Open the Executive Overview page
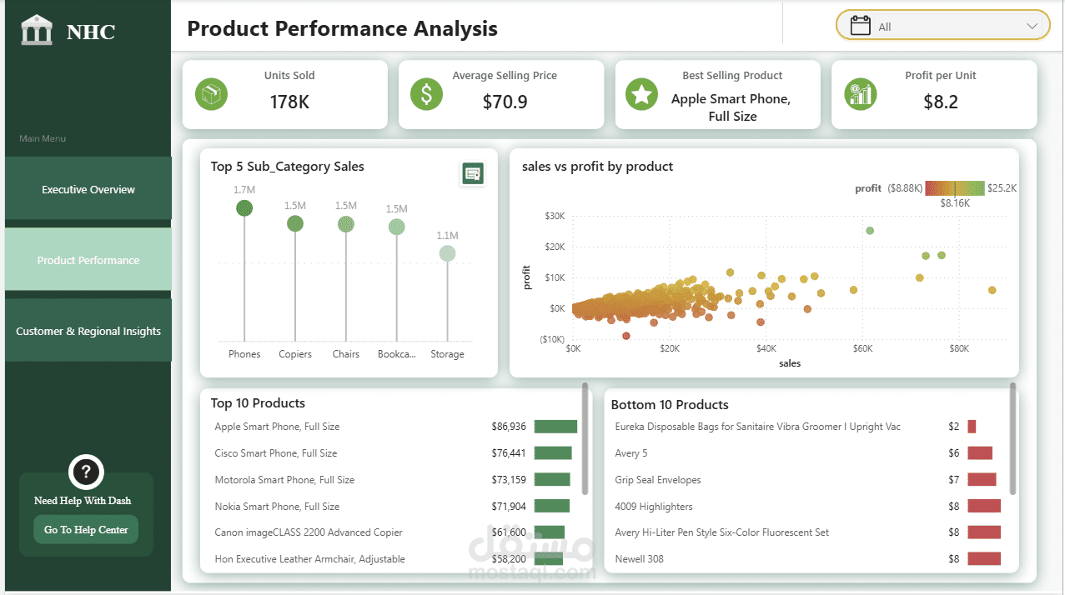The image size is (1065, 595). click(x=88, y=189)
